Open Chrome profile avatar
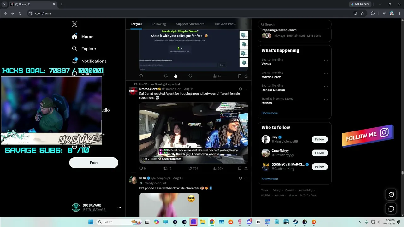This screenshot has width=404, height=227. [x=392, y=13]
